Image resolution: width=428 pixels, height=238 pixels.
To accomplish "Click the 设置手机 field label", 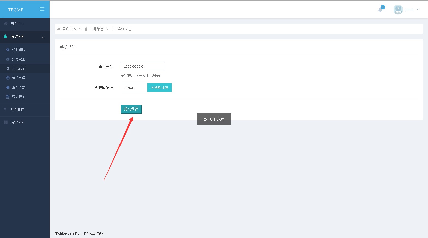I will click(106, 66).
